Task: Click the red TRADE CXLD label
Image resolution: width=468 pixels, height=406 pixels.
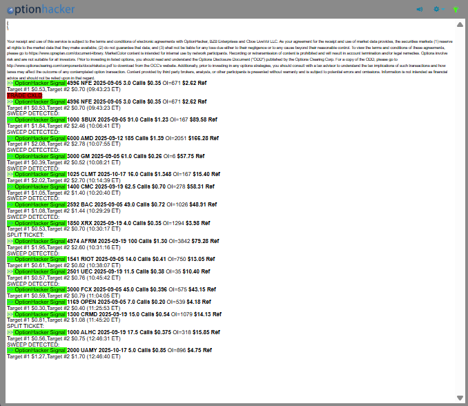Action: click(x=24, y=95)
